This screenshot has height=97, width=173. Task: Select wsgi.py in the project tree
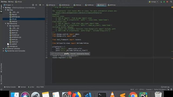[14, 21]
